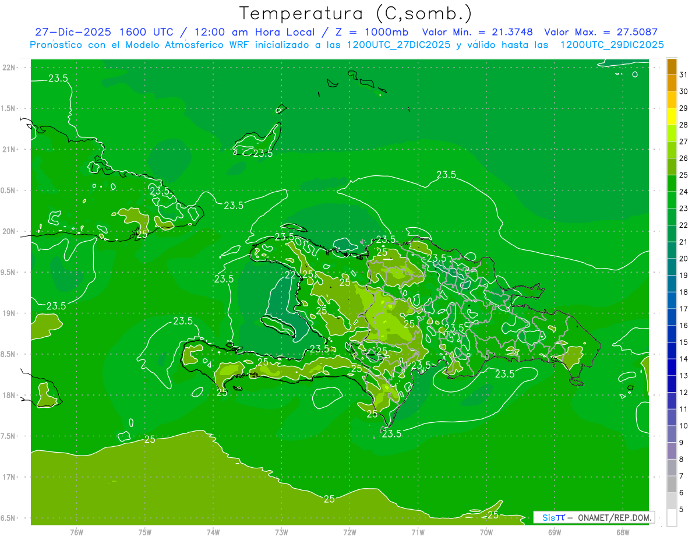Pick the legend color between 25 and 26
Viewport: 699px width, 540px height.
tap(672, 167)
